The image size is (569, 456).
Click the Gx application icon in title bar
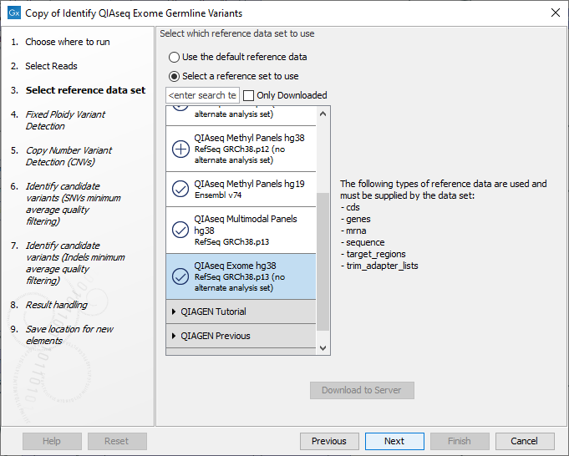13,13
